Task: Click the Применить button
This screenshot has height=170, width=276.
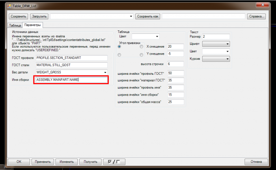Action: [x=43, y=162]
